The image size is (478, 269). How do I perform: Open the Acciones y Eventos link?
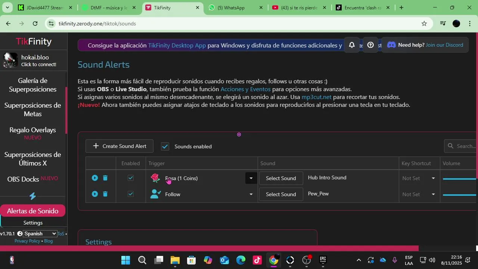click(245, 89)
